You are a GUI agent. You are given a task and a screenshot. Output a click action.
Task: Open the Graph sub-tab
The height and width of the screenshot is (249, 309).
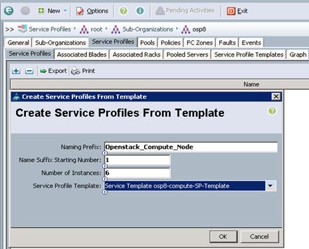pos(298,54)
